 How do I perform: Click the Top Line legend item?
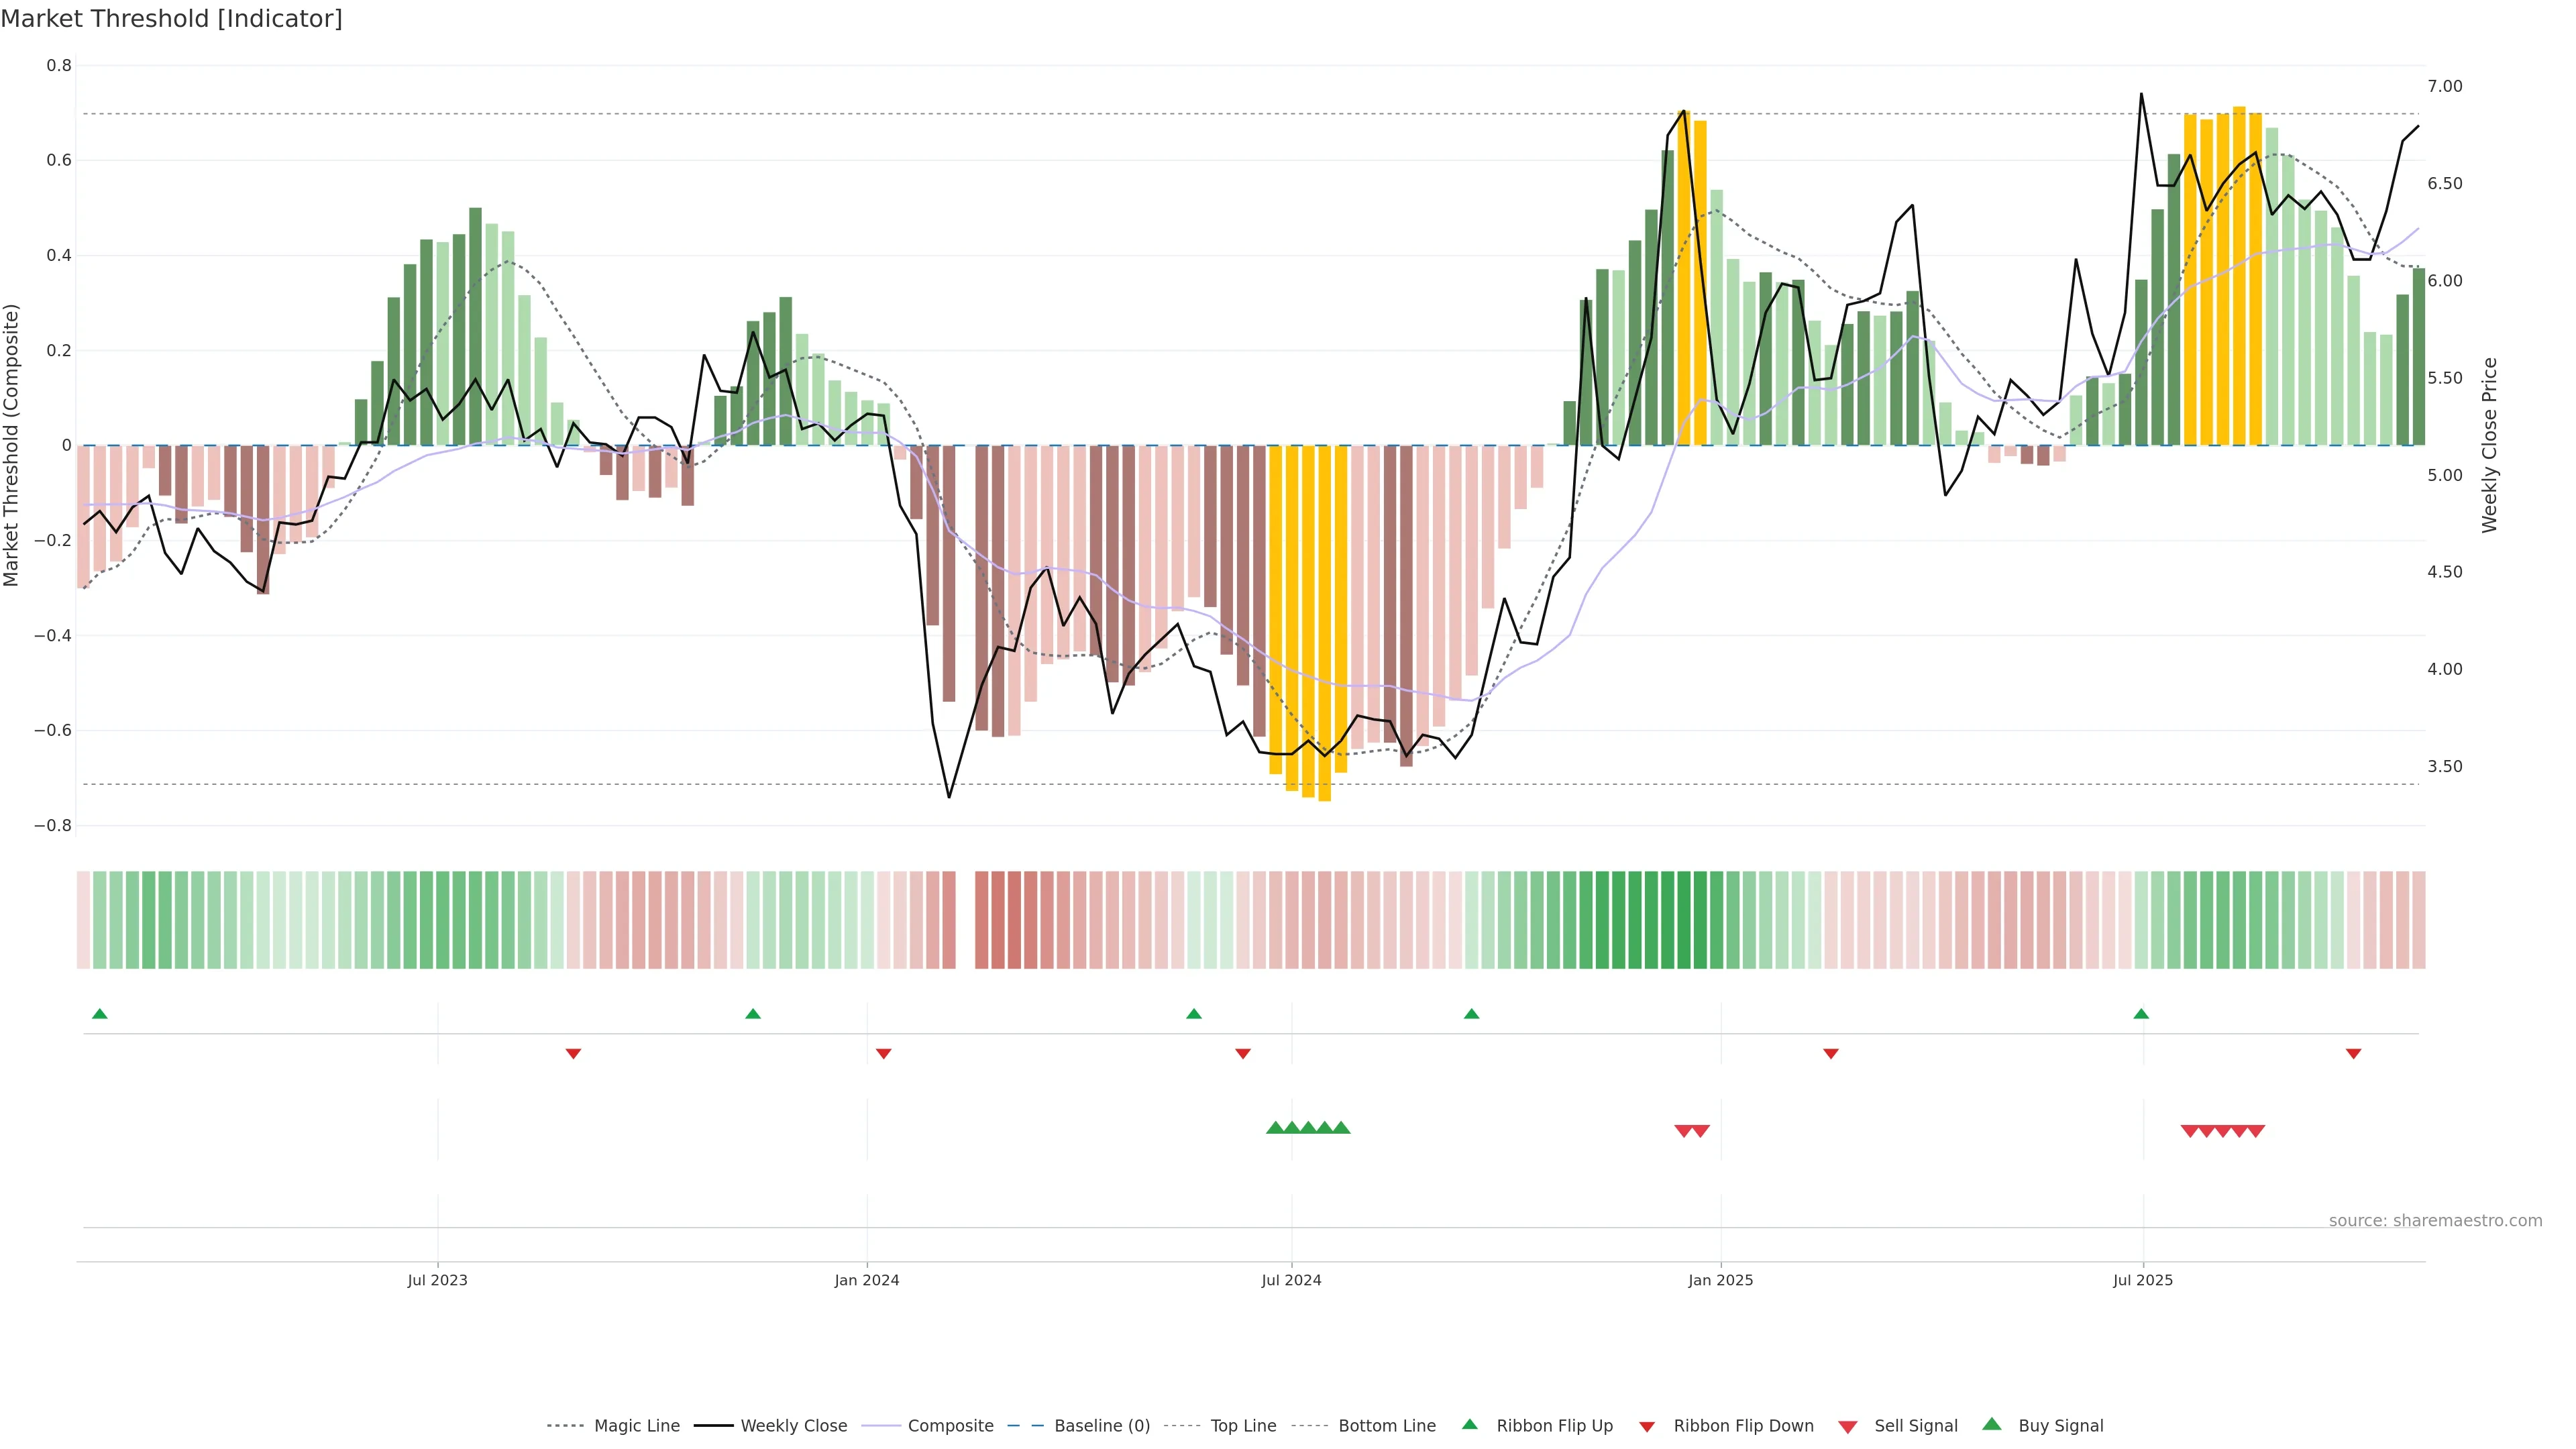point(1243,1426)
